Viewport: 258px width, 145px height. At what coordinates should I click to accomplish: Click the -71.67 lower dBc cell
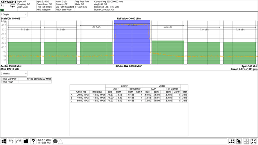point(110,95)
